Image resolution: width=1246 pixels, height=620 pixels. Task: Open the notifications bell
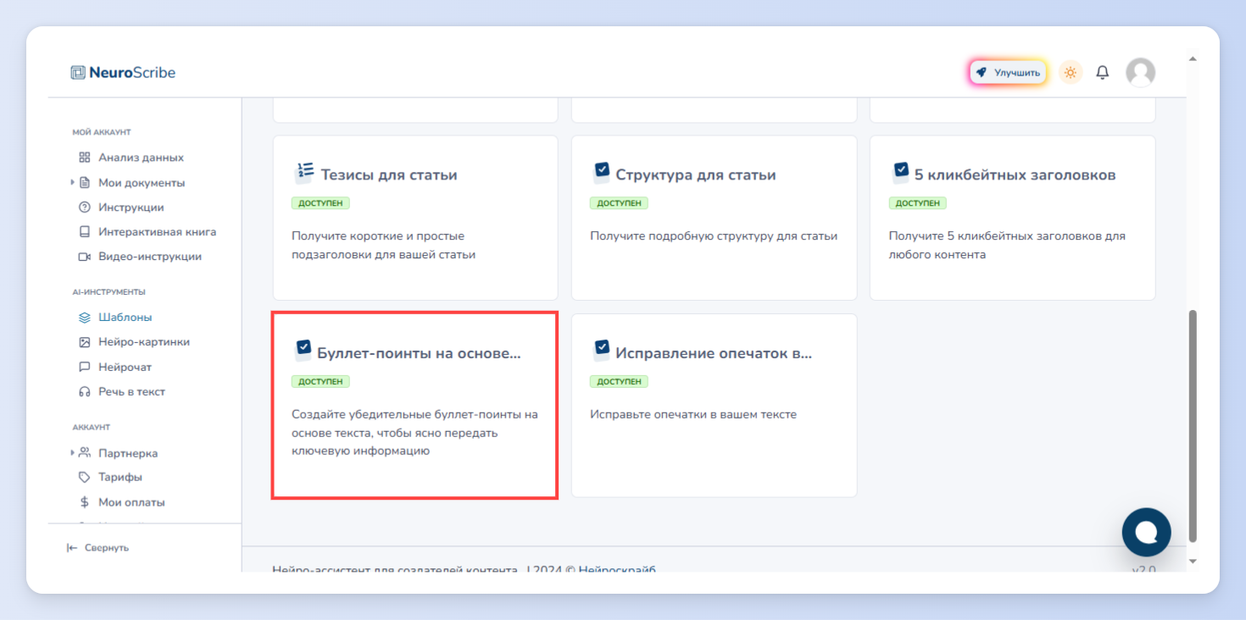[1103, 73]
